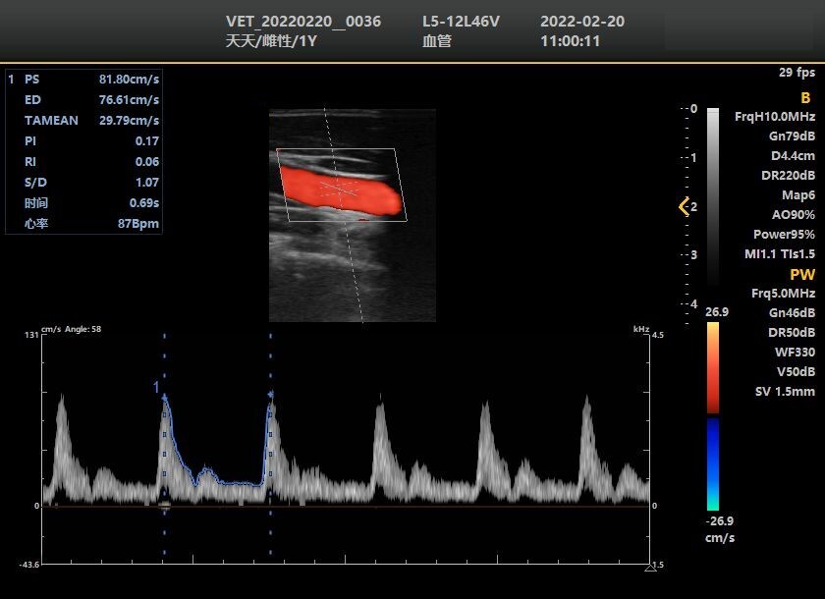The image size is (825, 599).
Task: Click the Map6 gray map setting
Action: click(x=797, y=195)
